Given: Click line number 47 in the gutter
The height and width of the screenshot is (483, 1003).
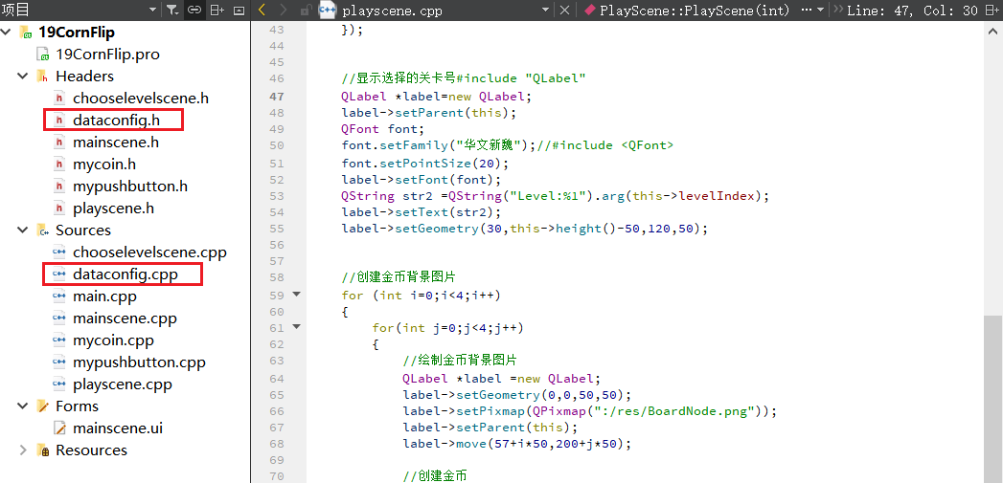Looking at the screenshot, I should point(276,97).
